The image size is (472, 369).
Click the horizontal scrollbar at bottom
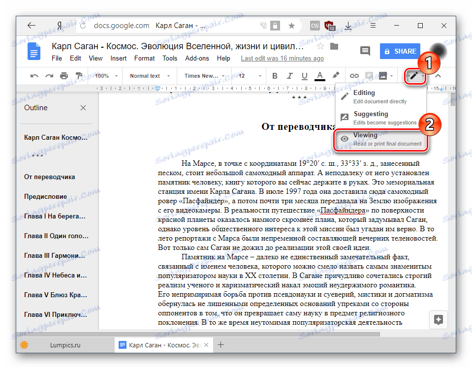coord(199,335)
